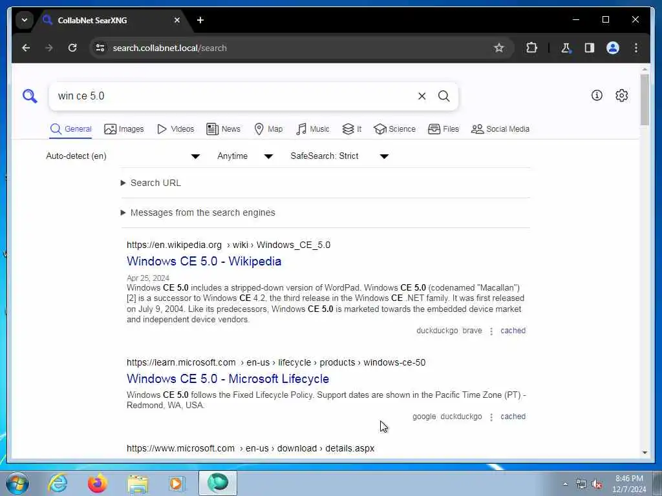The height and width of the screenshot is (496, 662).
Task: Reload the page with refresh icon
Action: pos(72,48)
